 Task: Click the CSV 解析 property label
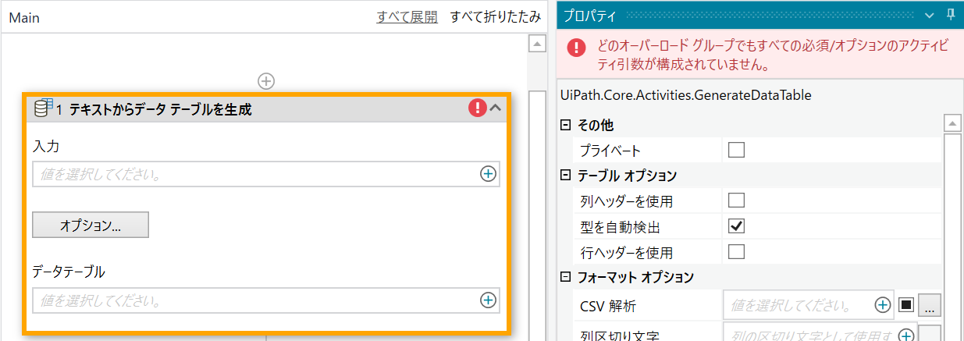[610, 305]
